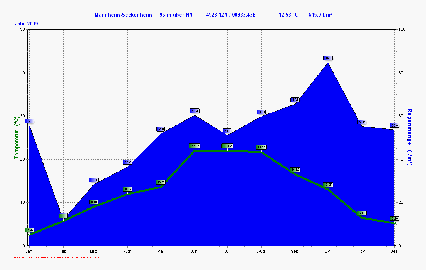
Task: Click the 'Temperatur (°C)' axis title
Action: 17,137
